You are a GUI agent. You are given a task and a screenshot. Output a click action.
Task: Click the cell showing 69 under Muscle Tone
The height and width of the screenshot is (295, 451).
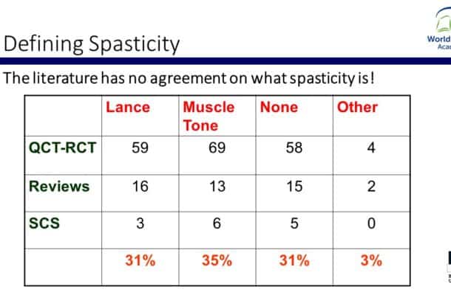(x=217, y=148)
